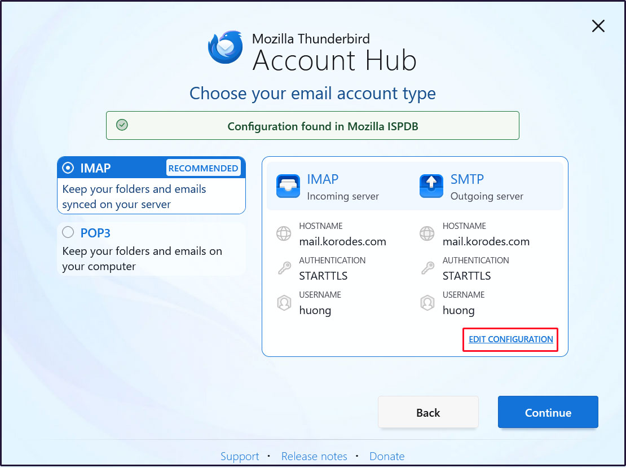Click the 'Mozilla Thunderbird' title text
626x468 pixels.
[311, 39]
